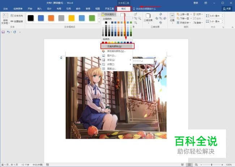Save the document from the quick access toolbar
The height and width of the screenshot is (167, 235).
pyautogui.click(x=3, y=32)
